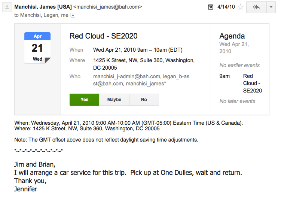Click the reply all arrow button
284x197 pixels.
click(256, 7)
